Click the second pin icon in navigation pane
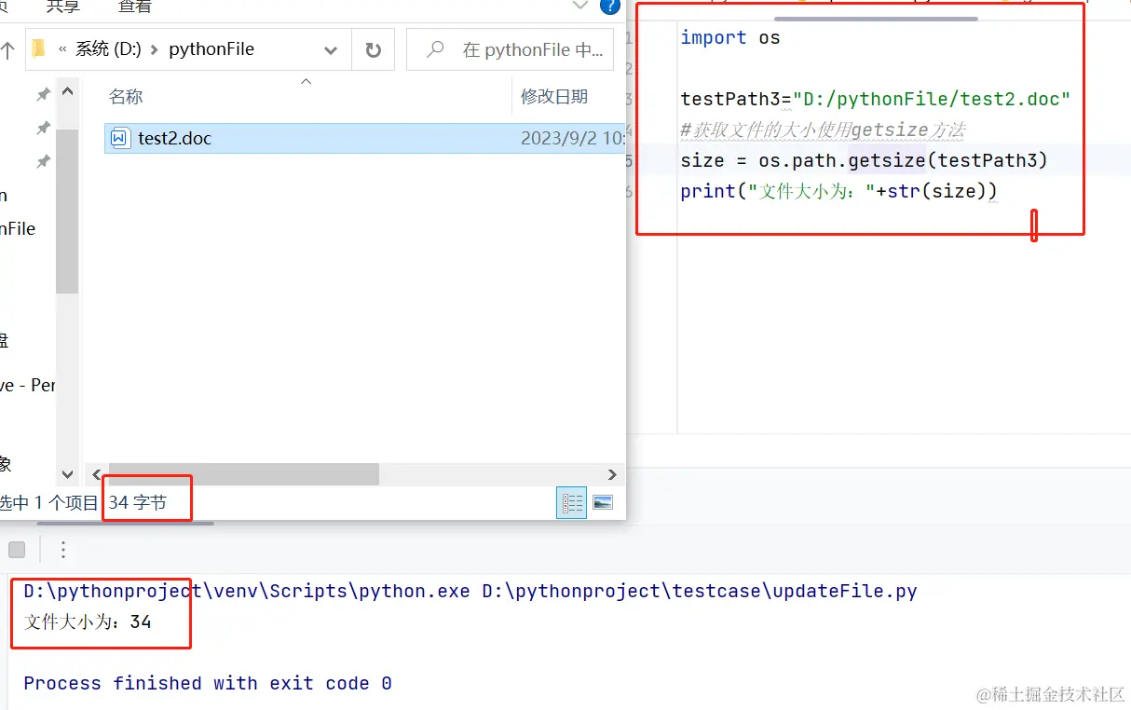This screenshot has width=1131, height=710. click(43, 128)
